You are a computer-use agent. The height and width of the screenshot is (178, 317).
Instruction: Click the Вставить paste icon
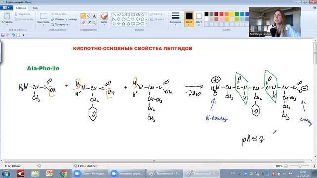pos(7,16)
